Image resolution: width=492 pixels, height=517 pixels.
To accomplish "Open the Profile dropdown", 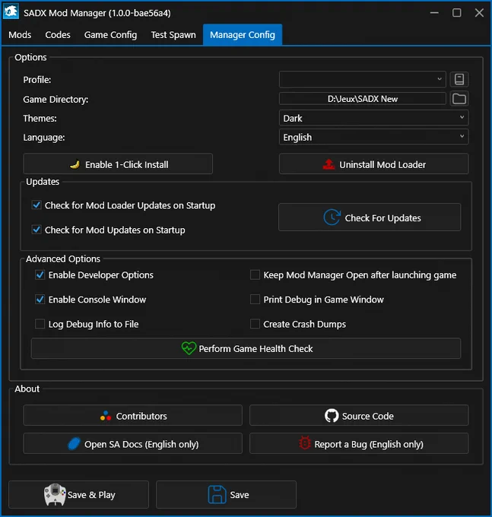I will (363, 80).
